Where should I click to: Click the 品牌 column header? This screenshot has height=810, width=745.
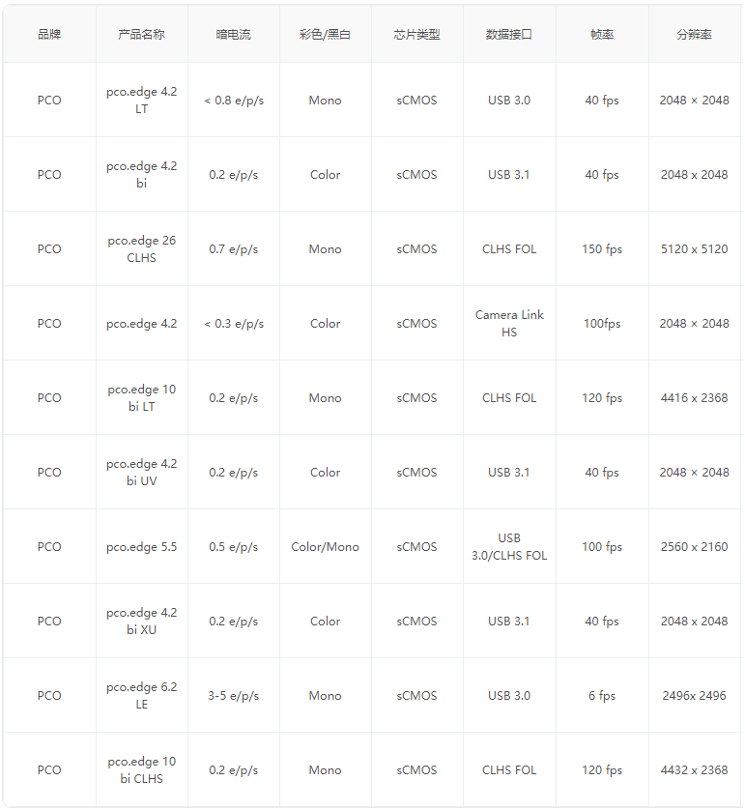49,35
